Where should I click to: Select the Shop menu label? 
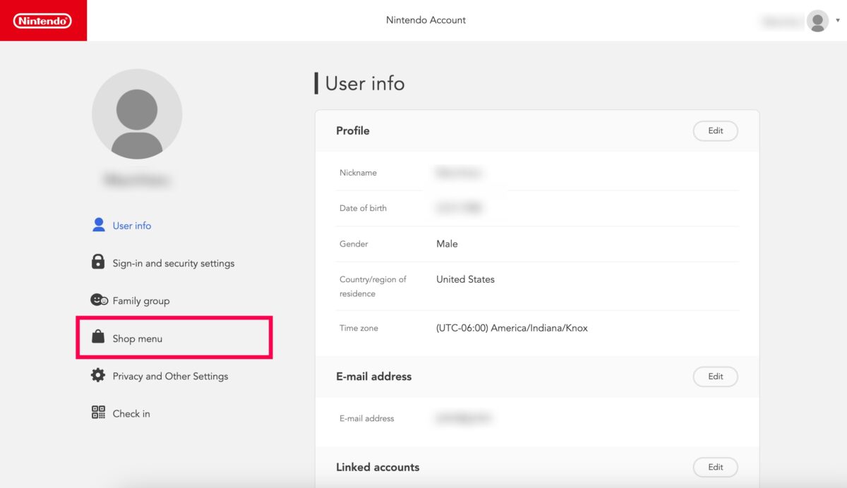(138, 338)
